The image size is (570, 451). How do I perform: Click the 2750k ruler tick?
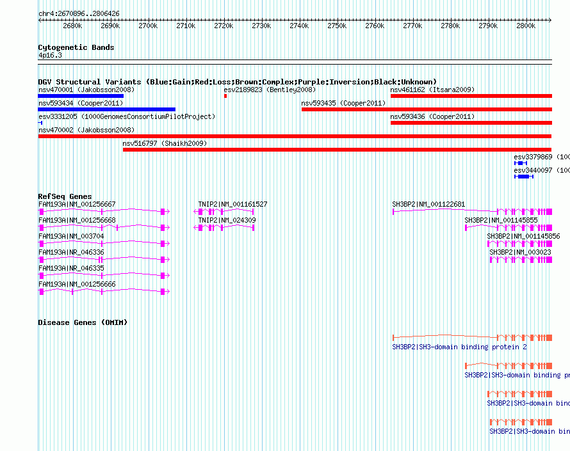click(x=337, y=26)
